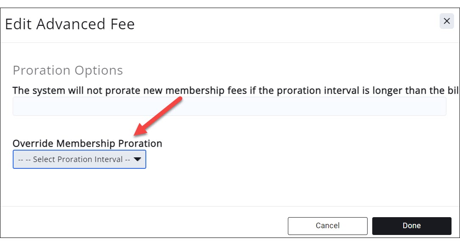This screenshot has width=460, height=246.
Task: Click the word "Fee" in the dialog title
Action: pos(122,24)
